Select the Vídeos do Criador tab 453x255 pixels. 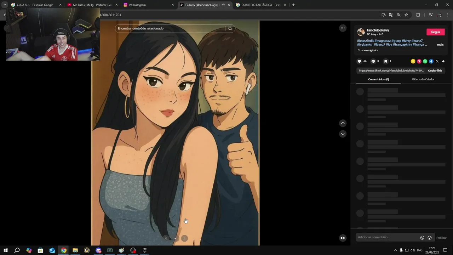(423, 79)
